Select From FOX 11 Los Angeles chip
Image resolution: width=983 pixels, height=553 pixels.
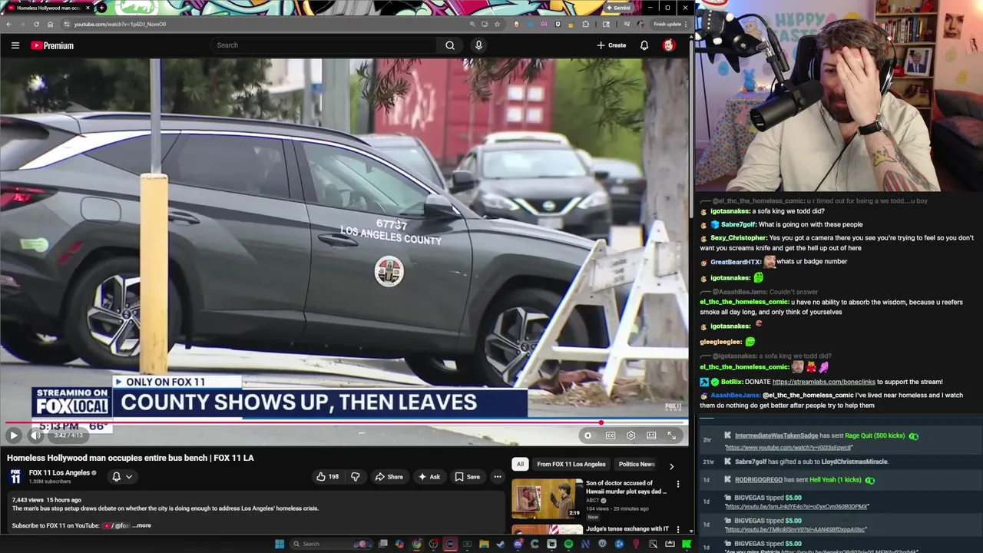pos(571,464)
